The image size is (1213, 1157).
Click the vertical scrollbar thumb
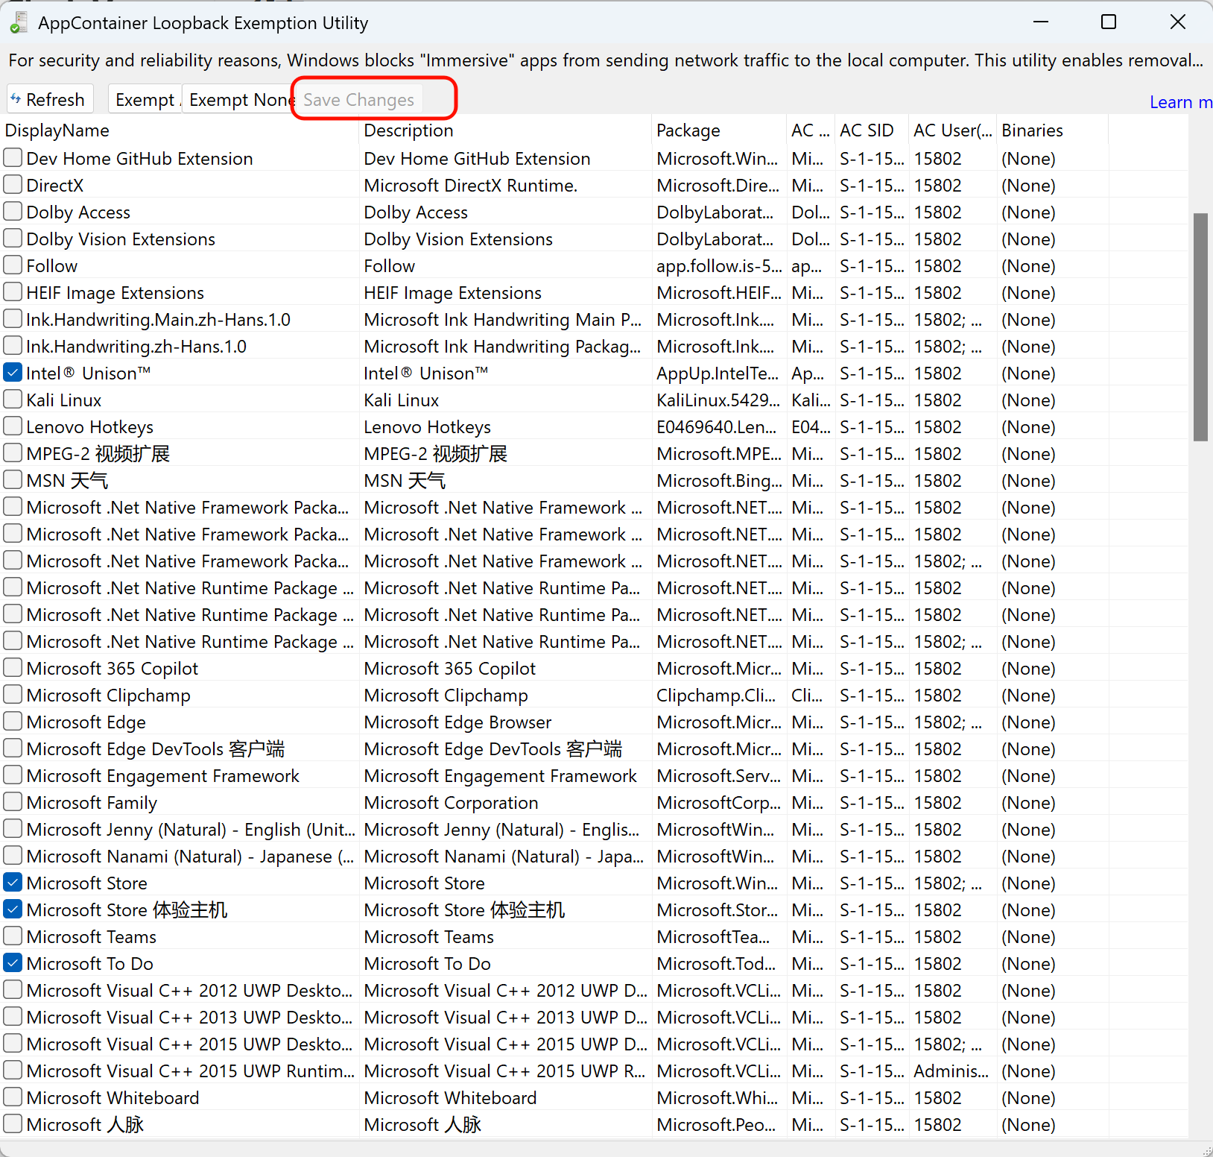(x=1200, y=327)
